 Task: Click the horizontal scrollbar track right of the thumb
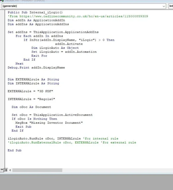(x=117, y=170)
